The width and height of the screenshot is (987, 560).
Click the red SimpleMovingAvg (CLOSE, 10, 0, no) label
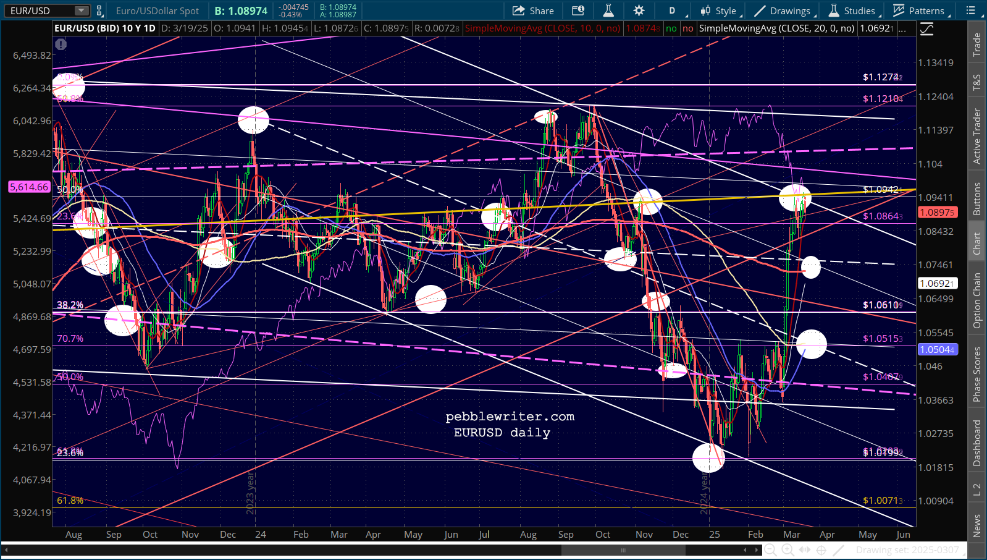point(543,28)
